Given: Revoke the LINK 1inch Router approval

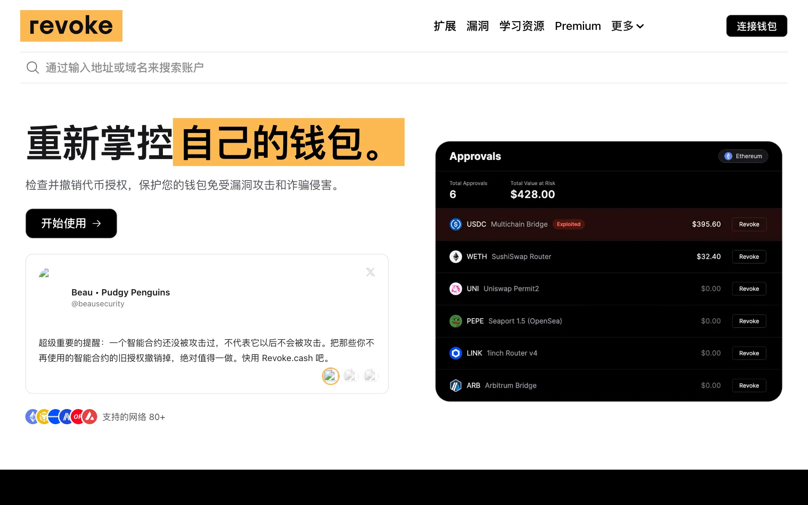Looking at the screenshot, I should pos(749,353).
